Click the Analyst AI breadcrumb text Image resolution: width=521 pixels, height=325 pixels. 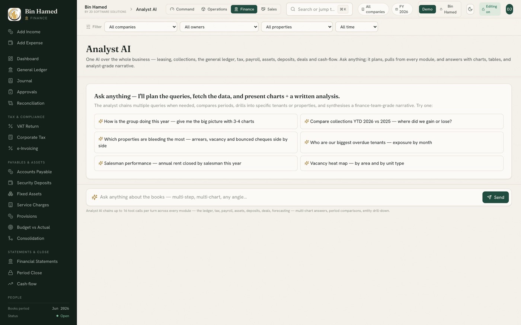[x=146, y=9]
